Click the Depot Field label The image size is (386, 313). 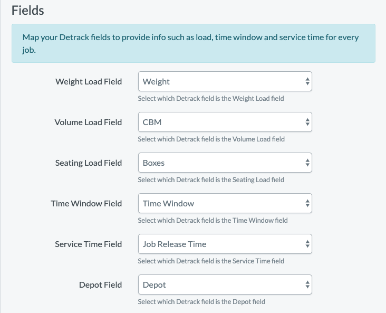pos(100,285)
